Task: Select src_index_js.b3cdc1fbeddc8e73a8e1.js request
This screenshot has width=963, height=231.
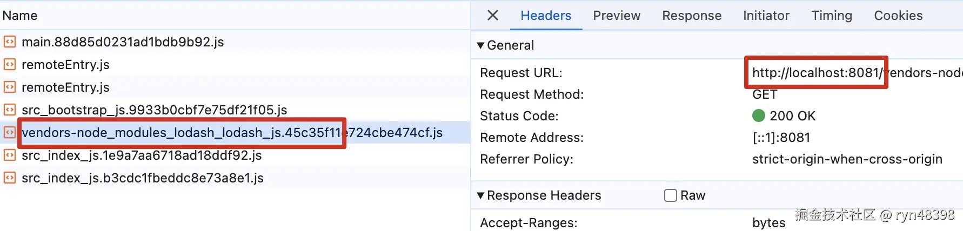Action: [143, 178]
